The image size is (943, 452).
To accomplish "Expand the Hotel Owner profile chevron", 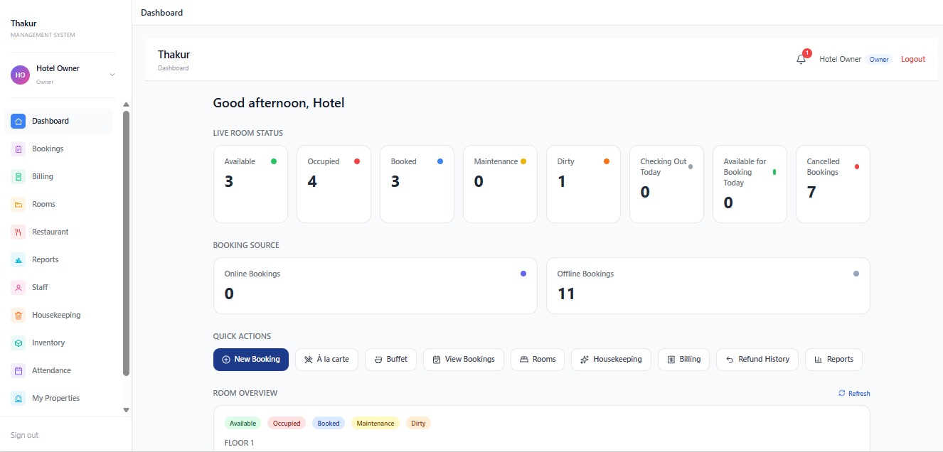I will click(112, 75).
